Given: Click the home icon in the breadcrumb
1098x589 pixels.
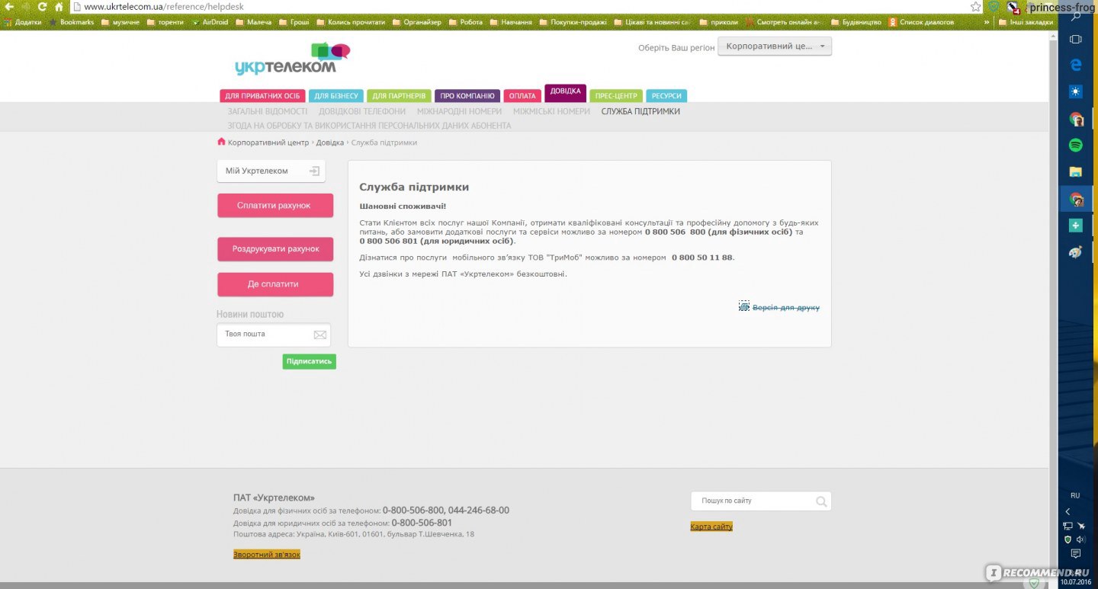Looking at the screenshot, I should pyautogui.click(x=221, y=142).
